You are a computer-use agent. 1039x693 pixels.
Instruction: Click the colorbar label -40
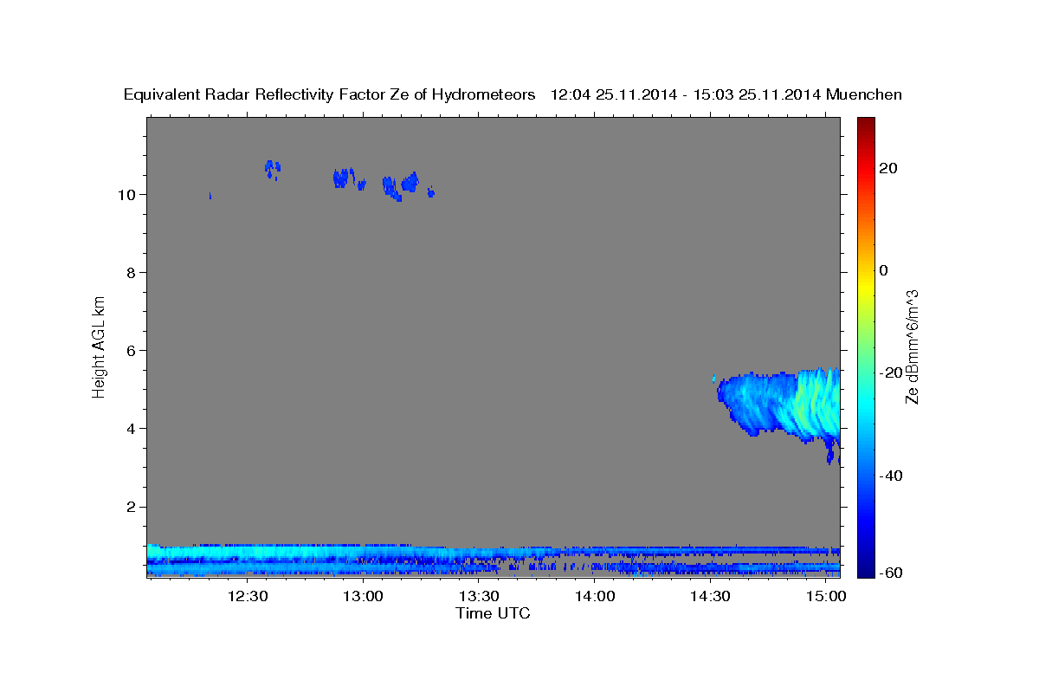tap(891, 476)
